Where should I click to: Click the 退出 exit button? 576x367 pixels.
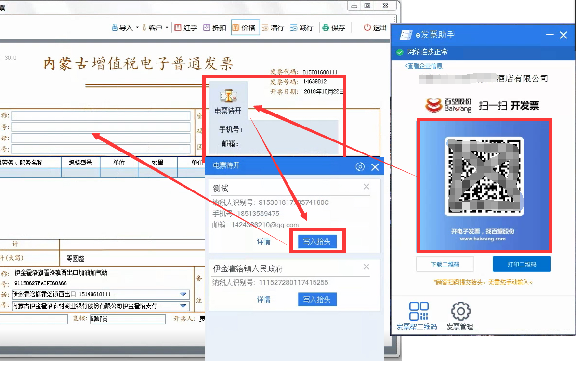[375, 28]
